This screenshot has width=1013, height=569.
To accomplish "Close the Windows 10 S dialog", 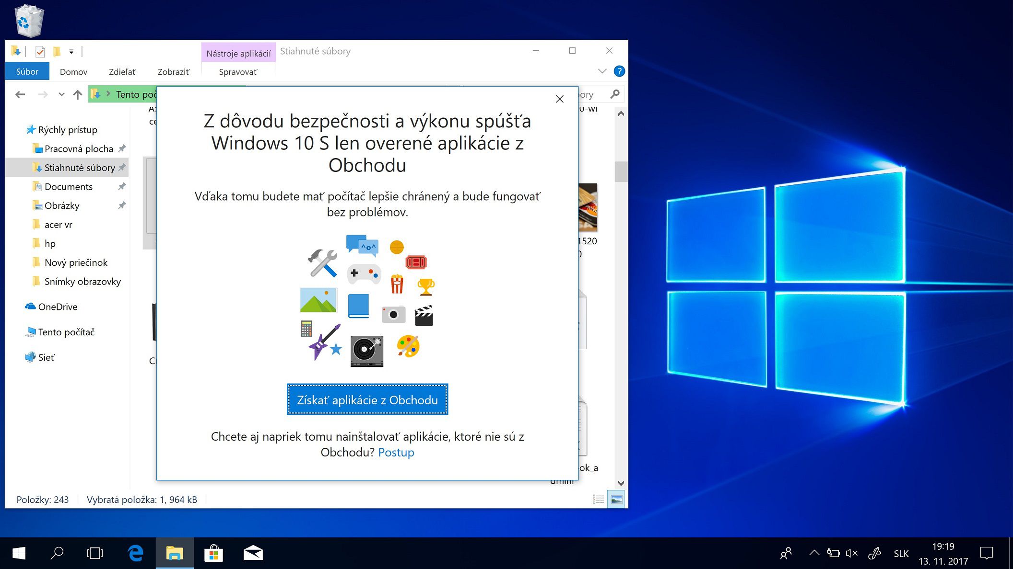I will [559, 99].
